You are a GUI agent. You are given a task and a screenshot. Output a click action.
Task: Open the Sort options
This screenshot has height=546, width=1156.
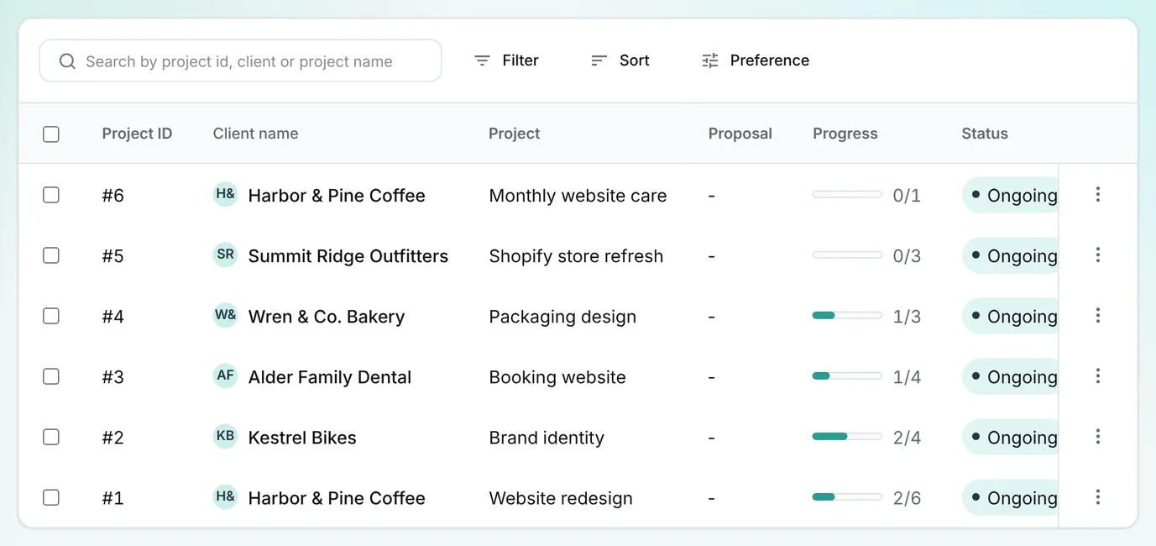[x=620, y=60]
